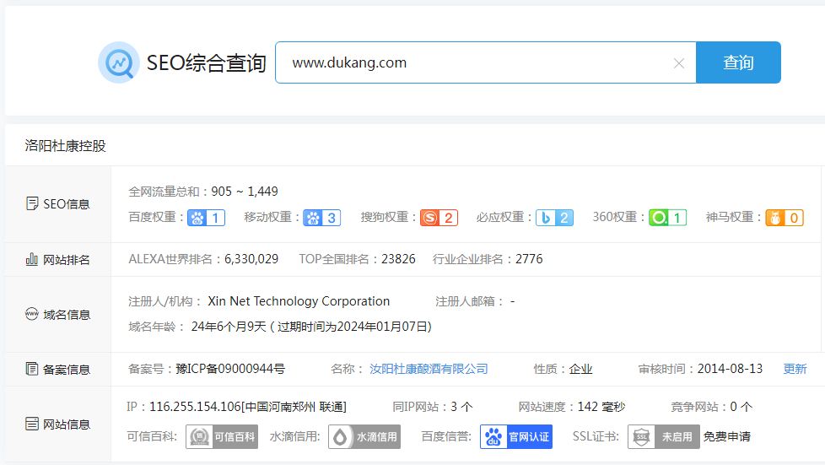
Task: Click the TOP全国排名 value 23826
Action: (x=398, y=259)
